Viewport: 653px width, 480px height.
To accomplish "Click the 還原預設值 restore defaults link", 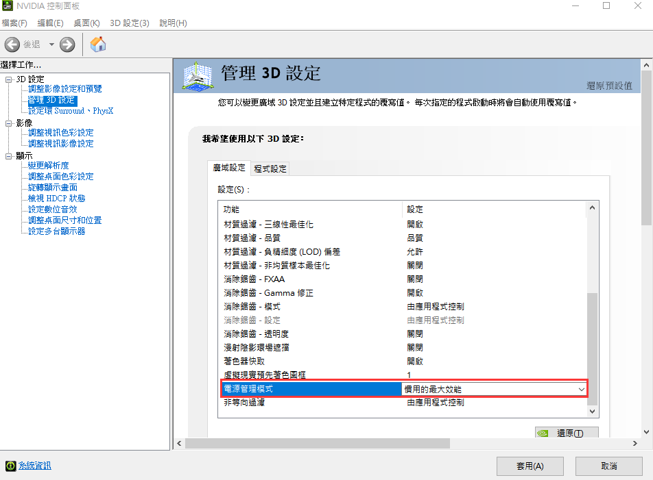I will click(609, 86).
